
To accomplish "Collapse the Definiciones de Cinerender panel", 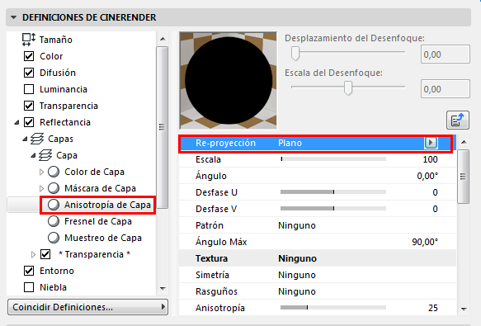I will [13, 17].
